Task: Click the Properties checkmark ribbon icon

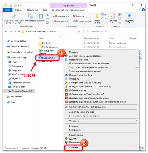Action: coord(113,16)
